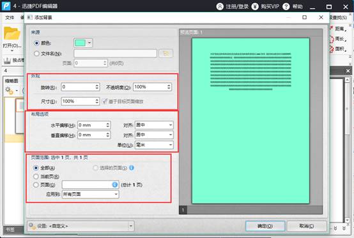Click the user account login icon

coord(220,6)
